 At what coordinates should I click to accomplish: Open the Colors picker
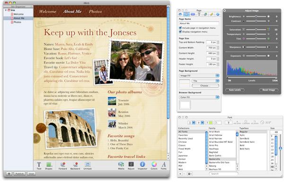[154, 166]
